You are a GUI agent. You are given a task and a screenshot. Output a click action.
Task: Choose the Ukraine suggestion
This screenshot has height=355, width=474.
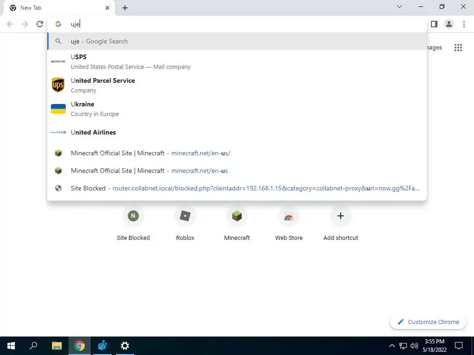click(237, 109)
